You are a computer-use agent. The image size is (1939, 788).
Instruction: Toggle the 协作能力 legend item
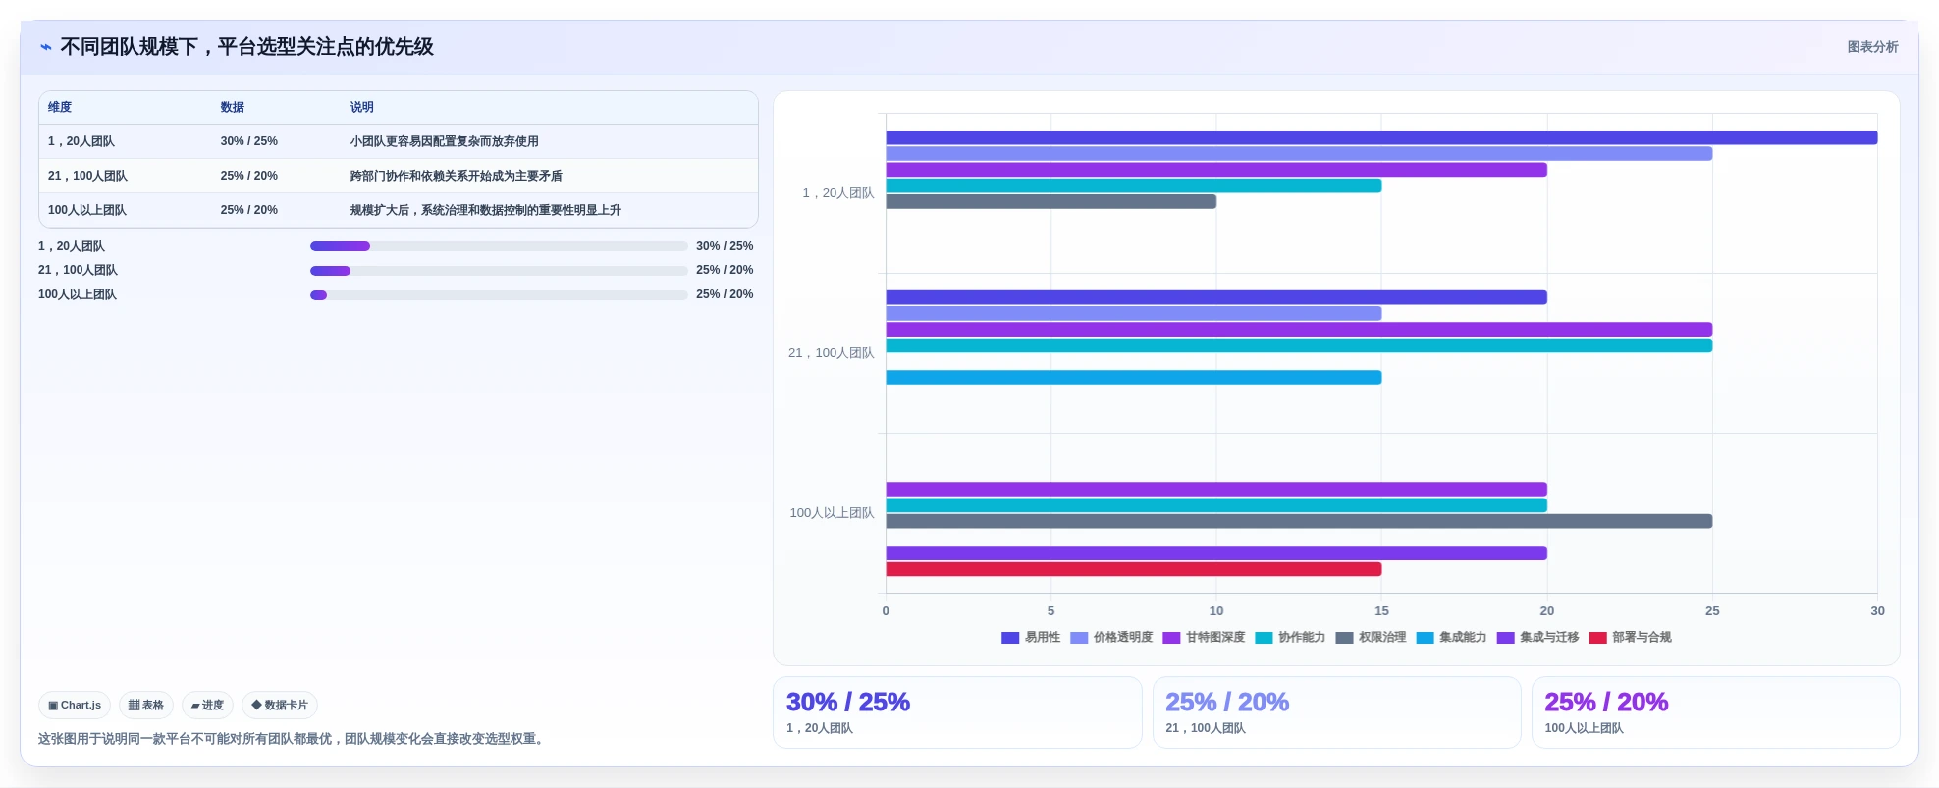[x=1290, y=638]
